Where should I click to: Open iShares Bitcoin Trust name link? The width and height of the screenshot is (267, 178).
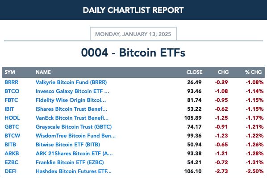[x=71, y=109]
